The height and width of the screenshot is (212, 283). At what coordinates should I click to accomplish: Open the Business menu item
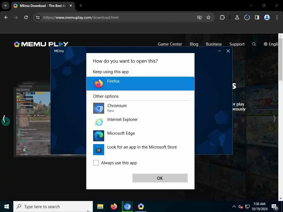click(214, 44)
